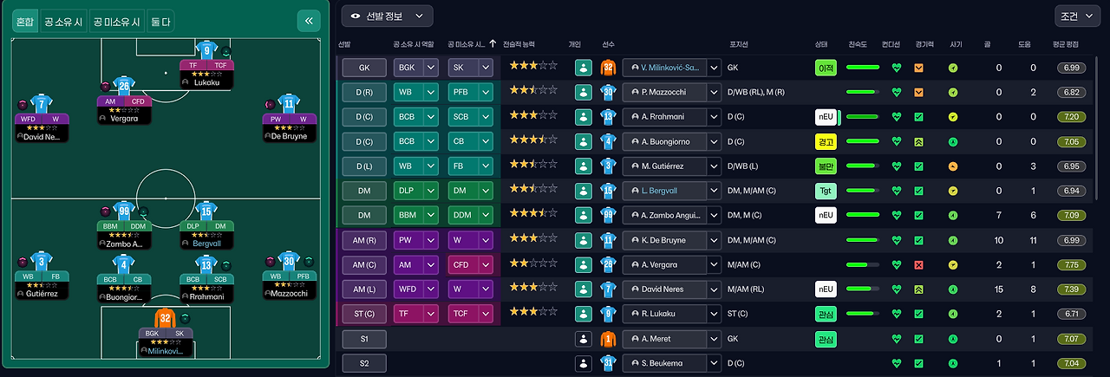Open player selector arrow beside David Neres
The height and width of the screenshot is (377, 1110).
coord(714,289)
